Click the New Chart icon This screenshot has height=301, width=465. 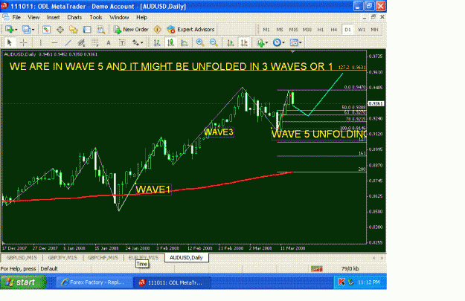[x=9, y=29]
